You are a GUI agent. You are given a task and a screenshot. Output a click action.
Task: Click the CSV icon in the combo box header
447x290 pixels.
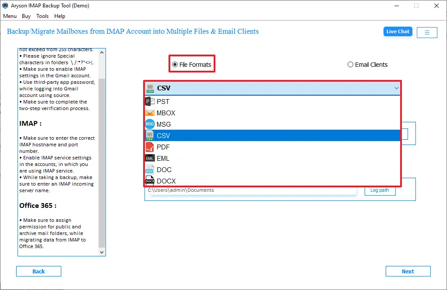pyautogui.click(x=150, y=88)
